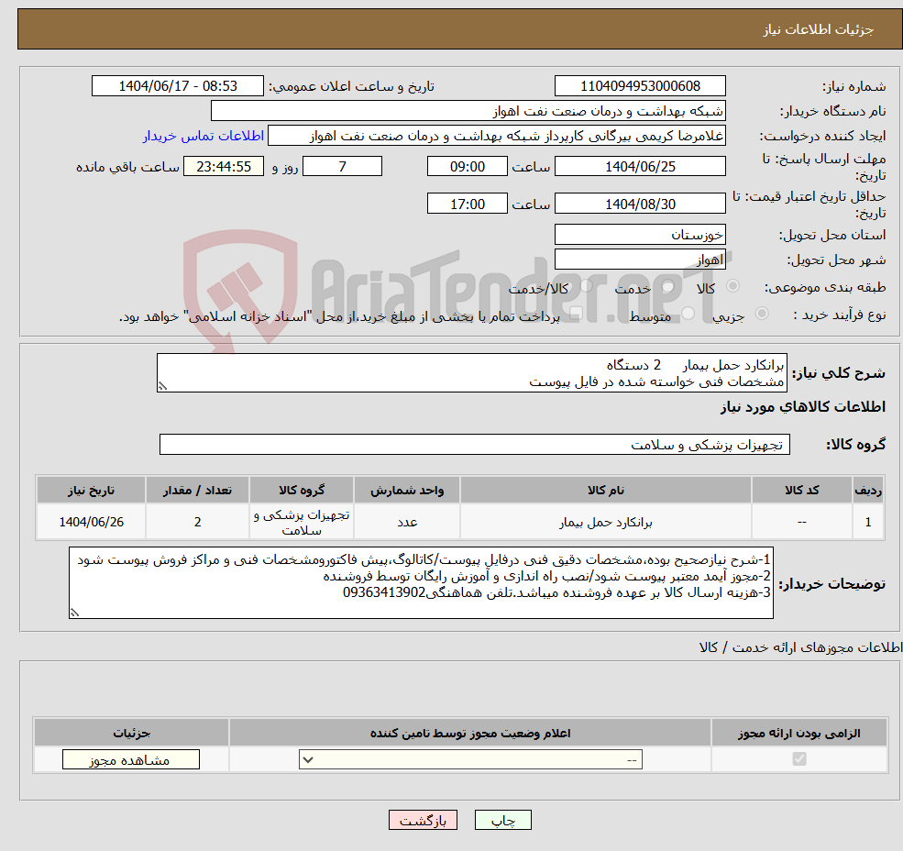Choose متوسط purchase process option

point(687,314)
